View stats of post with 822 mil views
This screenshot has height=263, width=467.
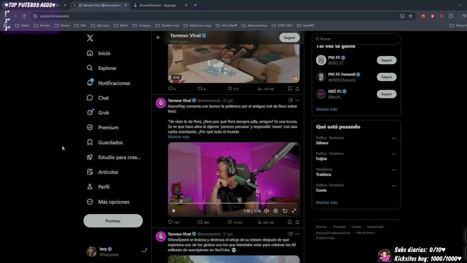[x=266, y=222]
